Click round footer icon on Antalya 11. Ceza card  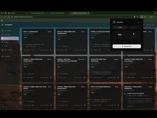tap(51, 105)
